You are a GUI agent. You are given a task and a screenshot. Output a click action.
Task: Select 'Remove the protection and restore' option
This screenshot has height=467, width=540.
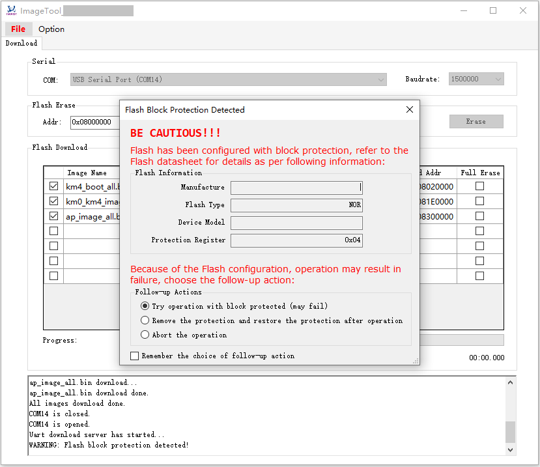[145, 320]
